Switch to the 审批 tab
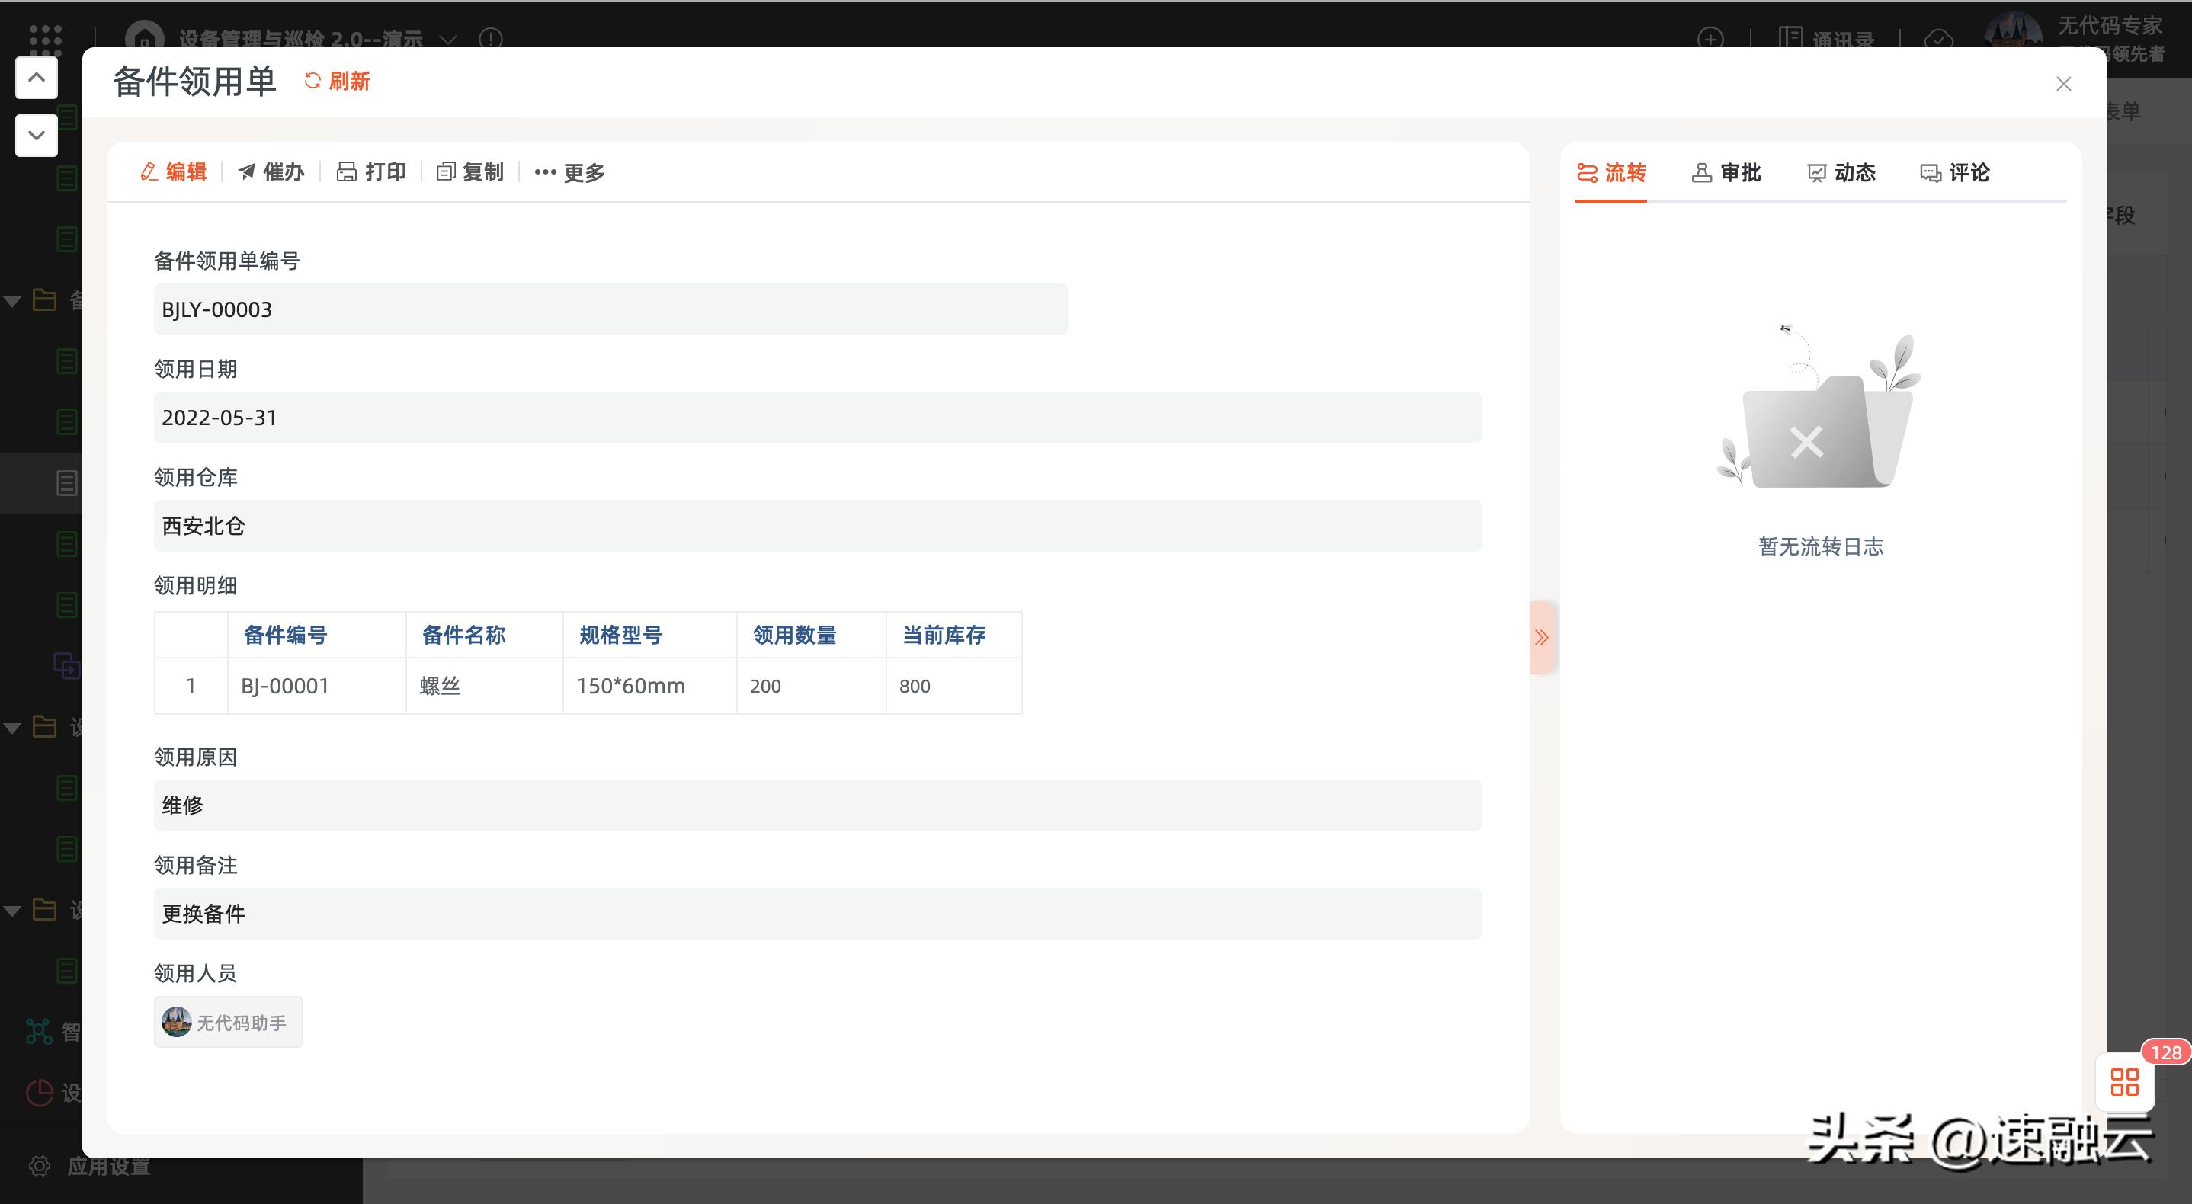This screenshot has width=2192, height=1204. [x=1726, y=172]
